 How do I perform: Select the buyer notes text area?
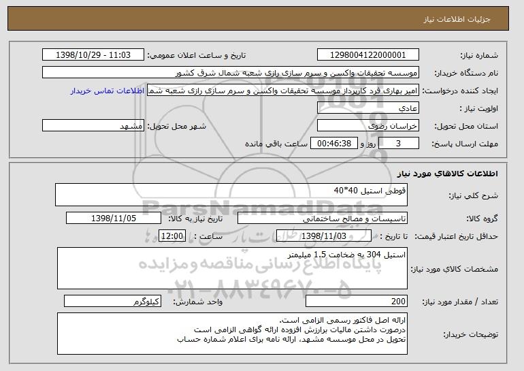click(232, 334)
